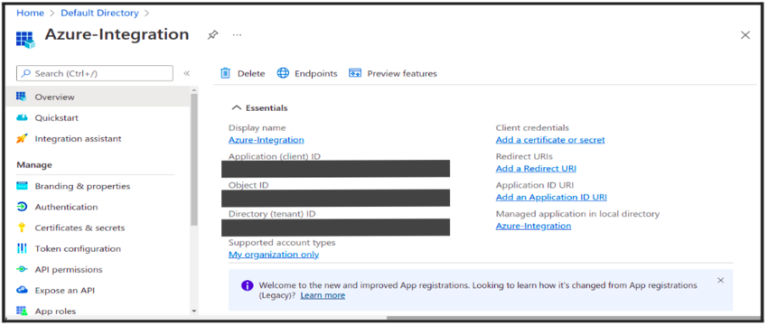Click the Preview features icon
The height and width of the screenshot is (325, 768).
click(354, 73)
